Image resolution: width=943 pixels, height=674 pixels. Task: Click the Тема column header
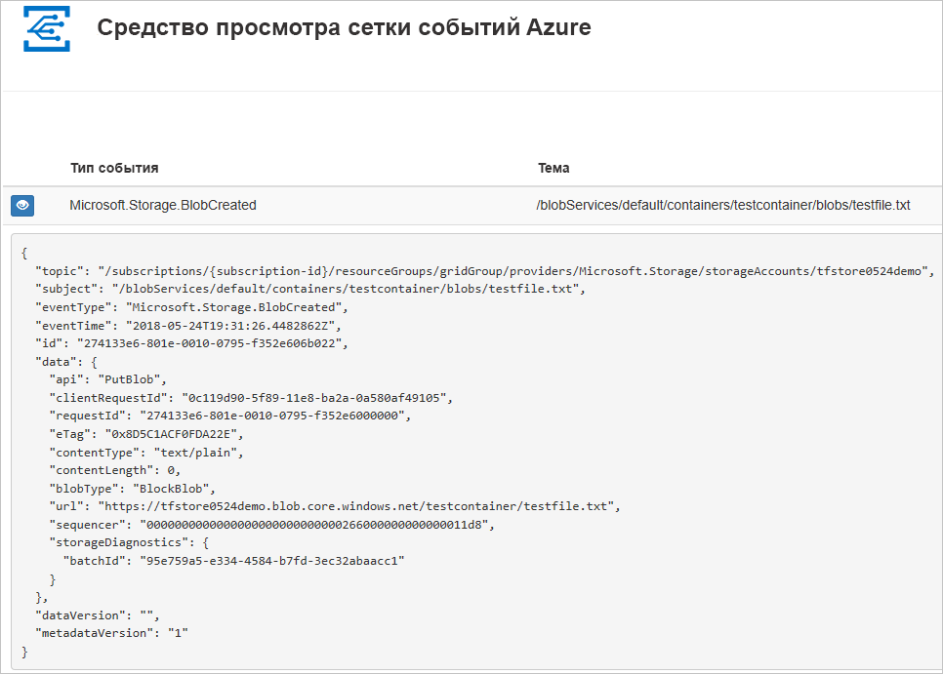[554, 168]
